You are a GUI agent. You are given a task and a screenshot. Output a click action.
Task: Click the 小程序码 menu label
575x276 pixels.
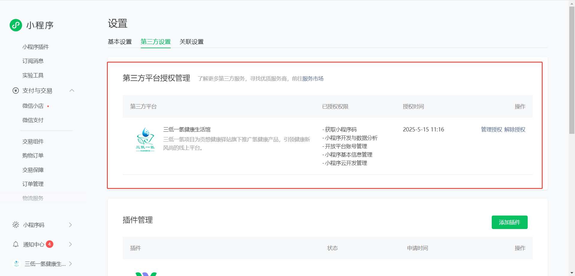coord(34,225)
